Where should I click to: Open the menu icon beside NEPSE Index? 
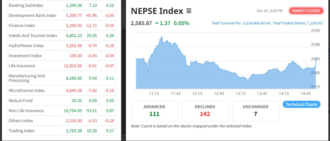(189, 11)
